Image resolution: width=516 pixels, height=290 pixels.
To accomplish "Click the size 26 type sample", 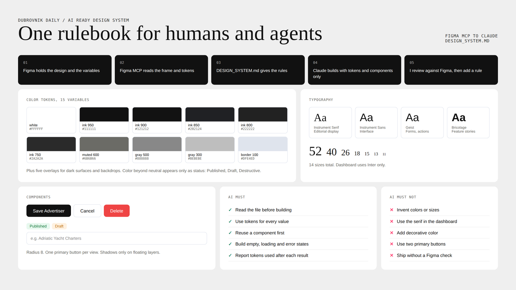I will tap(345, 153).
